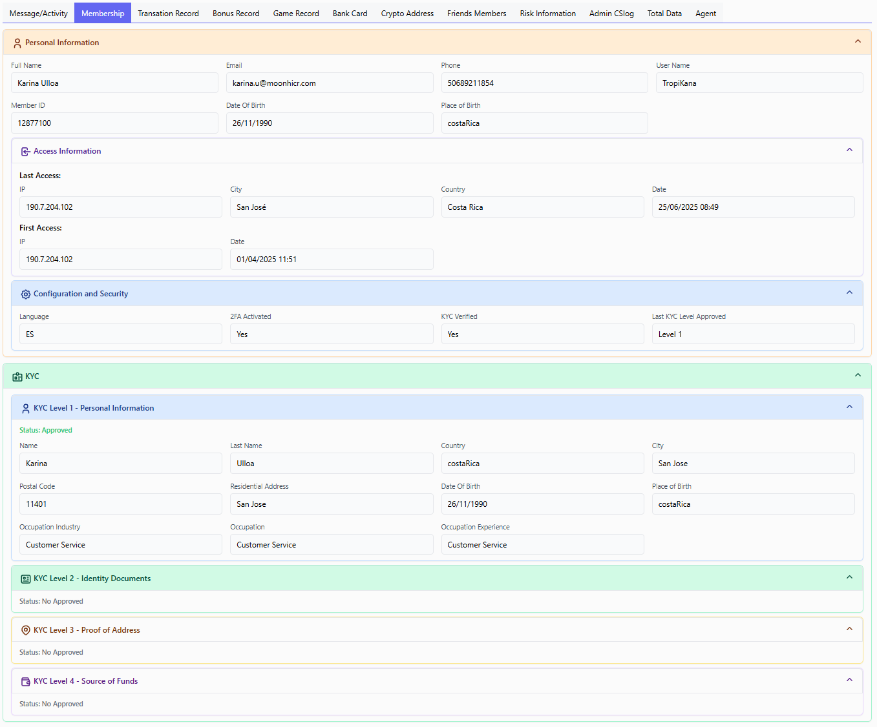Open the Admin CSlog tab

coord(611,14)
